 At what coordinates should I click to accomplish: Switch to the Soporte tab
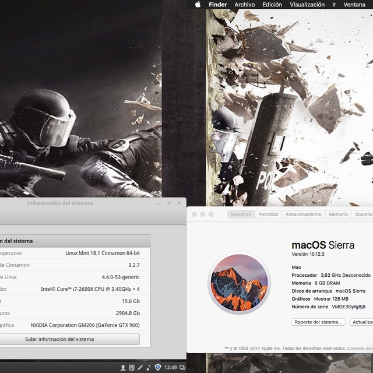point(363,214)
